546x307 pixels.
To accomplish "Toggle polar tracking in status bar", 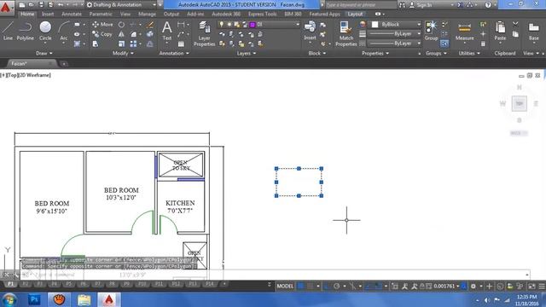I will 336,287.
